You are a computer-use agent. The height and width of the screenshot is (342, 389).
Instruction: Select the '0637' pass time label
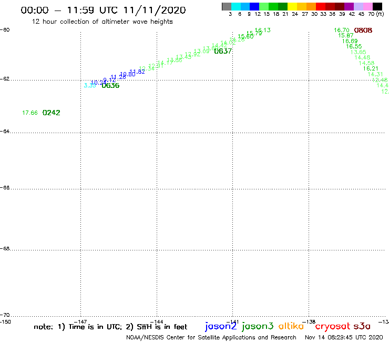tap(223, 51)
